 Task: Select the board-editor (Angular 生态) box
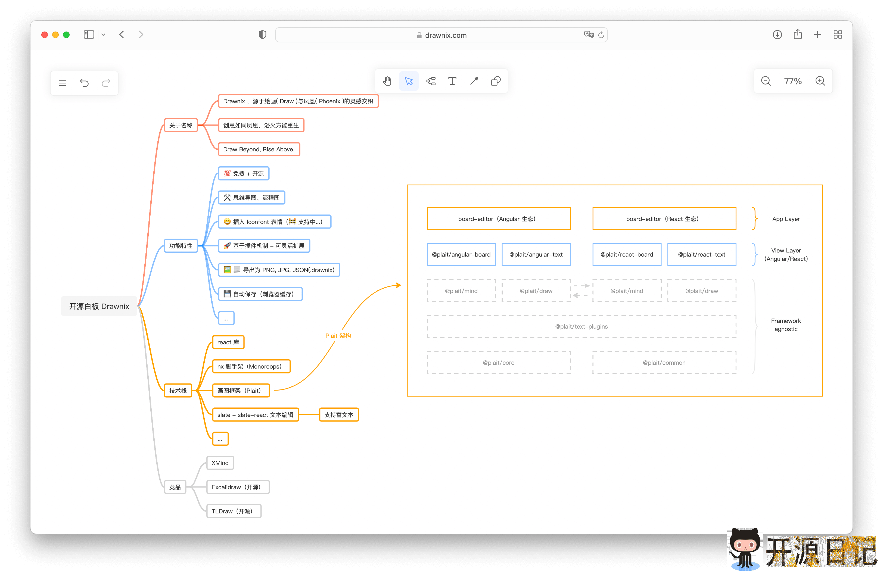point(498,219)
